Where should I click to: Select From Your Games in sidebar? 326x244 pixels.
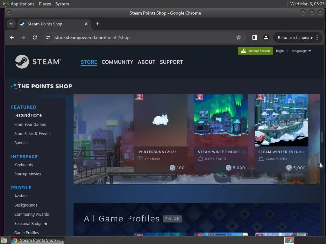pos(30,125)
